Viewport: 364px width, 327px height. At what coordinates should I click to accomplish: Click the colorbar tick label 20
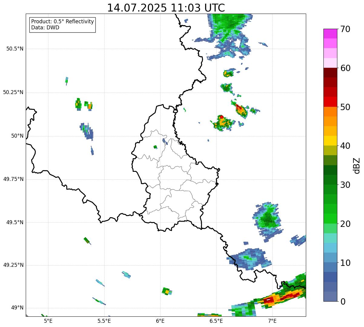(x=346, y=224)
